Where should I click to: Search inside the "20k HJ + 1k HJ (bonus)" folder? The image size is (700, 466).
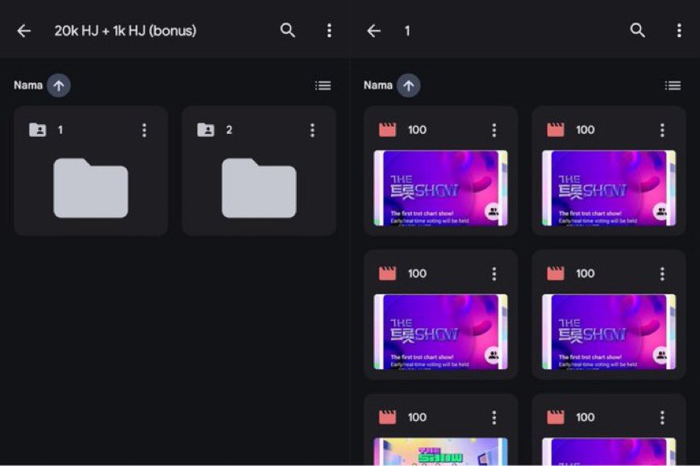pos(287,31)
